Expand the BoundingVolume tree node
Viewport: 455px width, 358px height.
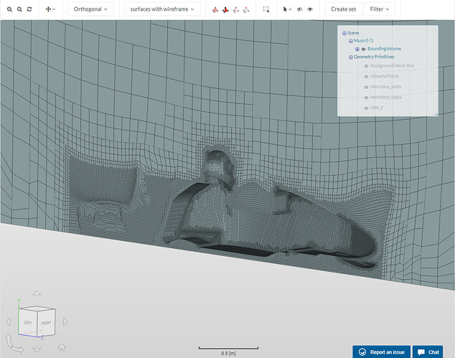357,49
